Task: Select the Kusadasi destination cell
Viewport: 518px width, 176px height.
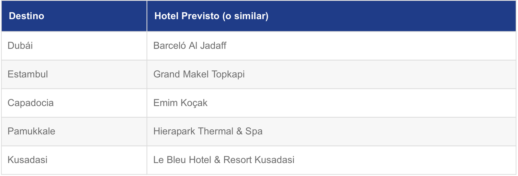Action: (x=74, y=160)
